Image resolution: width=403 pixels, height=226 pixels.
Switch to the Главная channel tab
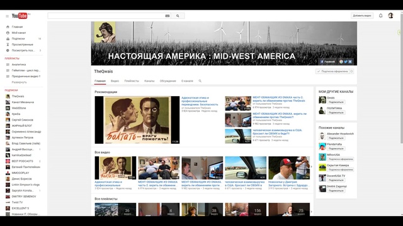[100, 81]
